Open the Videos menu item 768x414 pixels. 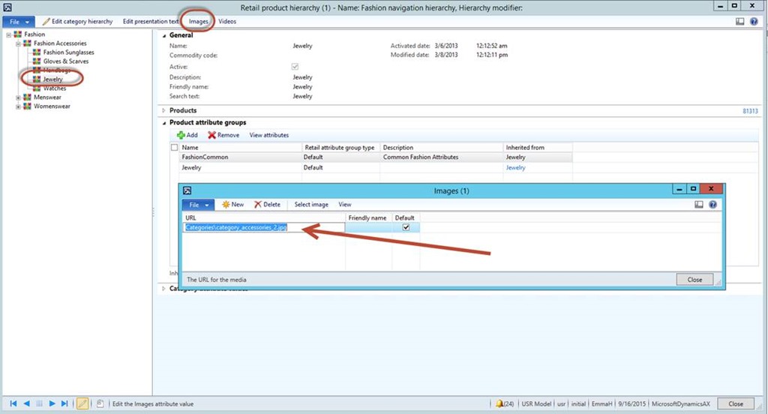(226, 22)
